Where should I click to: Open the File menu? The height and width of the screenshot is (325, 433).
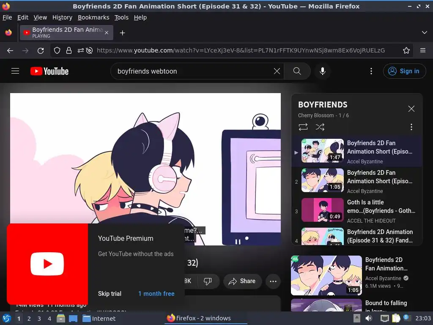point(7,17)
